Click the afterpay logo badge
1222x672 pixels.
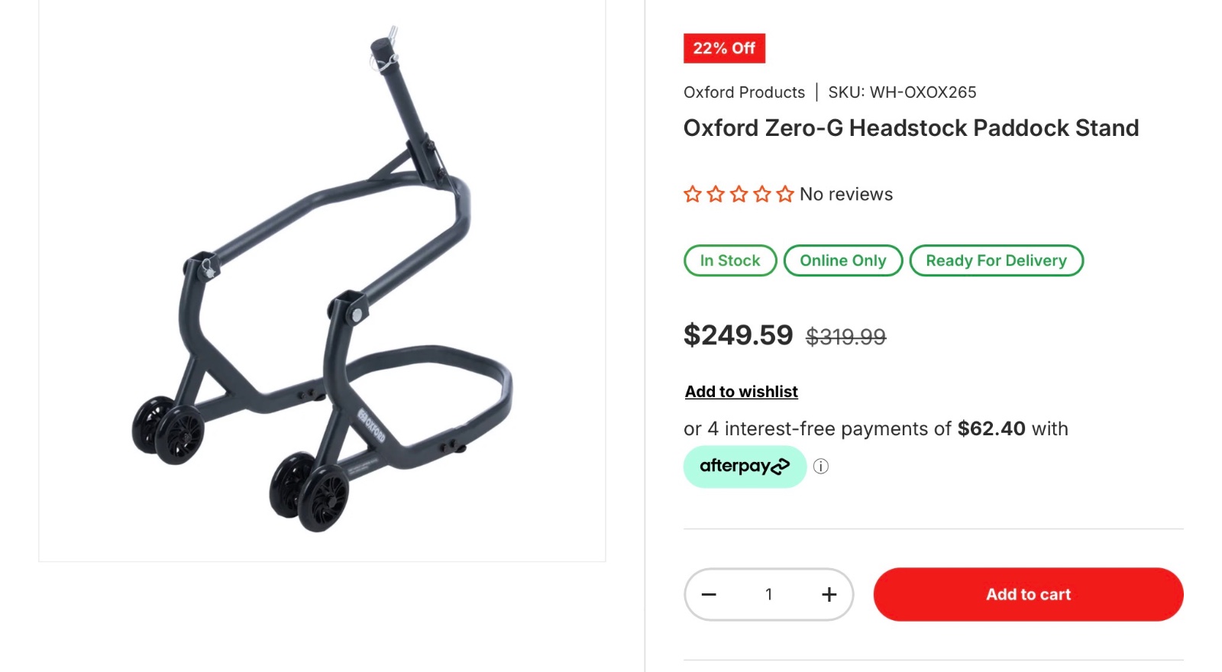pyautogui.click(x=745, y=467)
